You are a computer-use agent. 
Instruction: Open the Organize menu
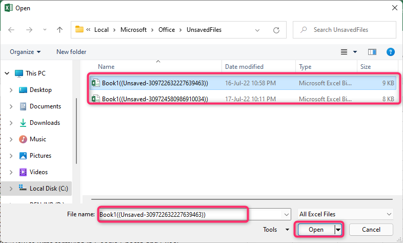25,52
